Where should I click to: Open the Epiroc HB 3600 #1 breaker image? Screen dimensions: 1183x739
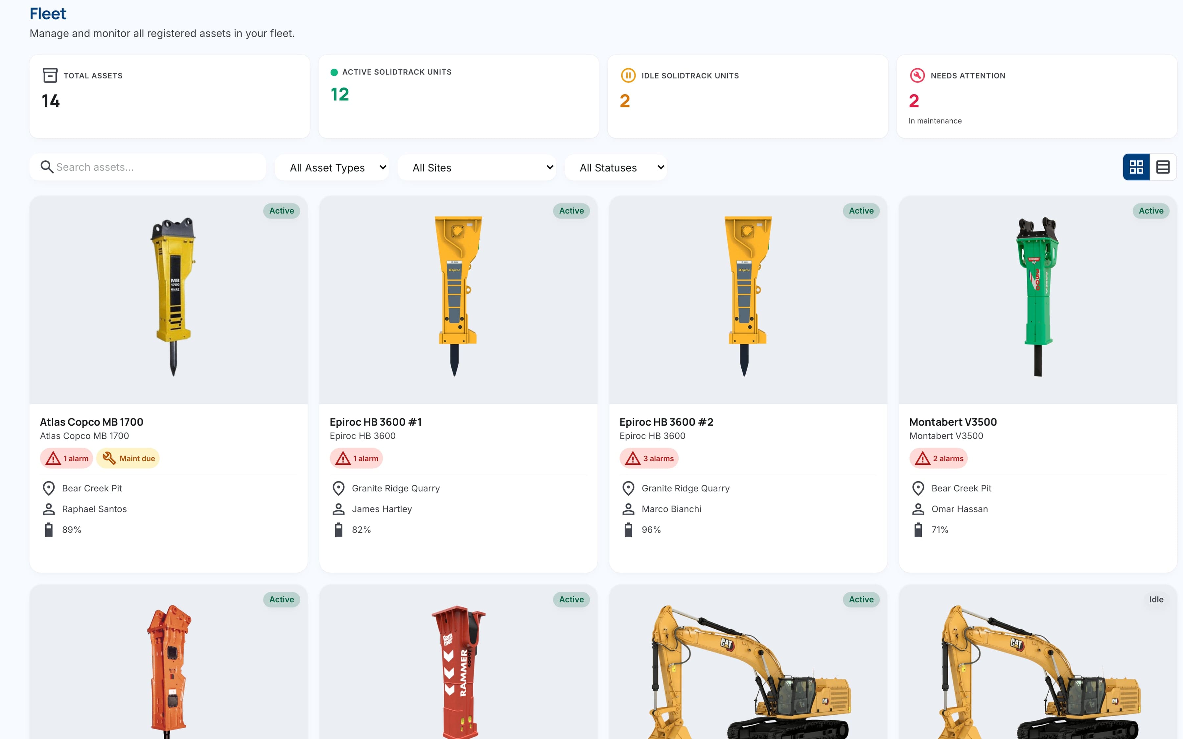[x=457, y=296]
